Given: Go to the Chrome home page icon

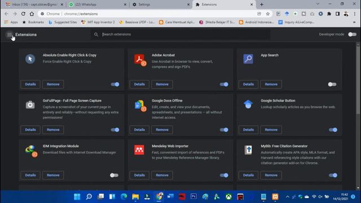Looking at the screenshot, I should pyautogui.click(x=32, y=14).
